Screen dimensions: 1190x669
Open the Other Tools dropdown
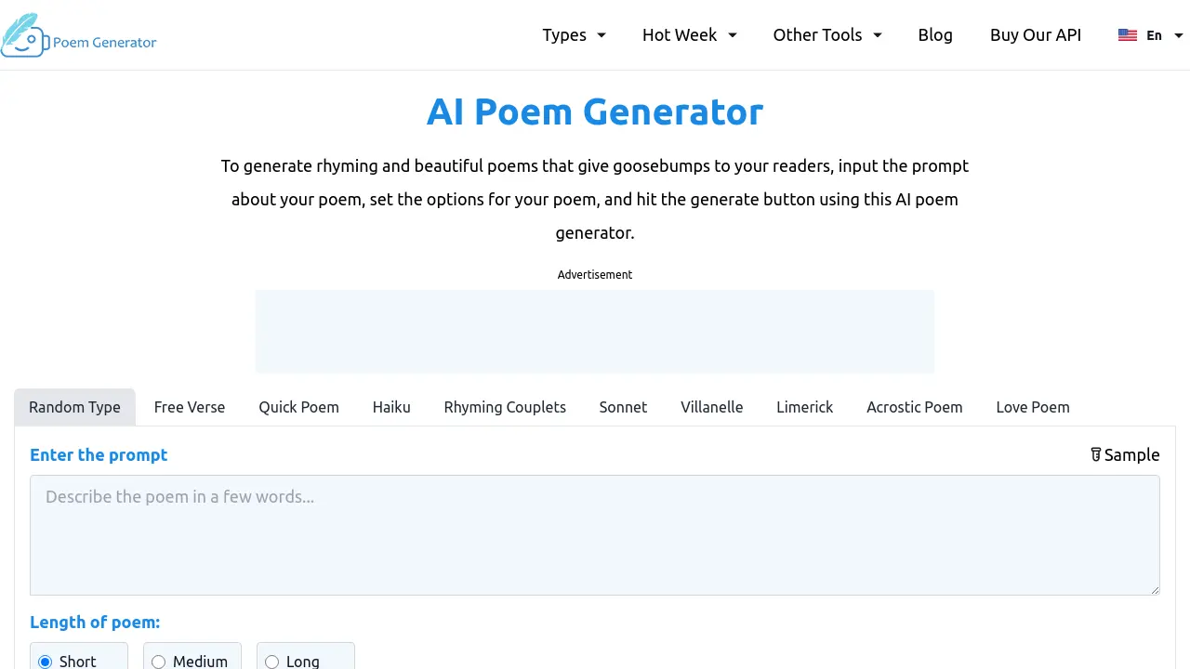point(826,34)
